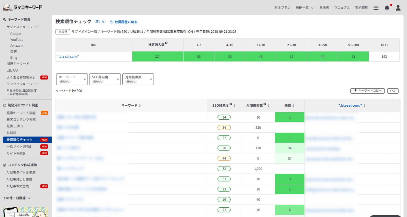The image size is (407, 217).
Task: Click the キーワードコピー button
Action: pos(368,91)
